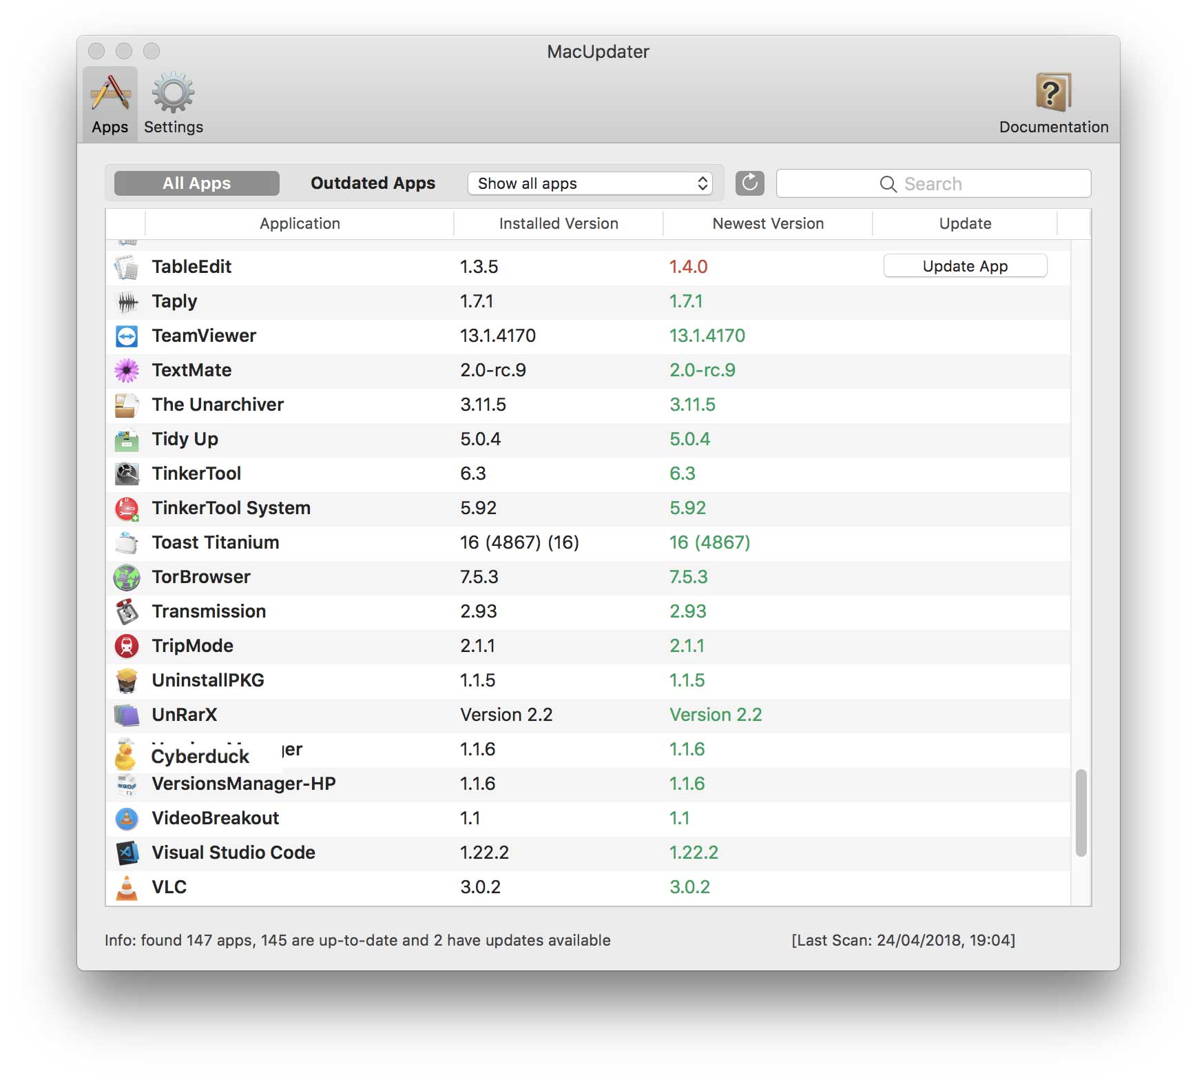Click Toast Titanium's installed version 16 (4867) (16)

520,542
